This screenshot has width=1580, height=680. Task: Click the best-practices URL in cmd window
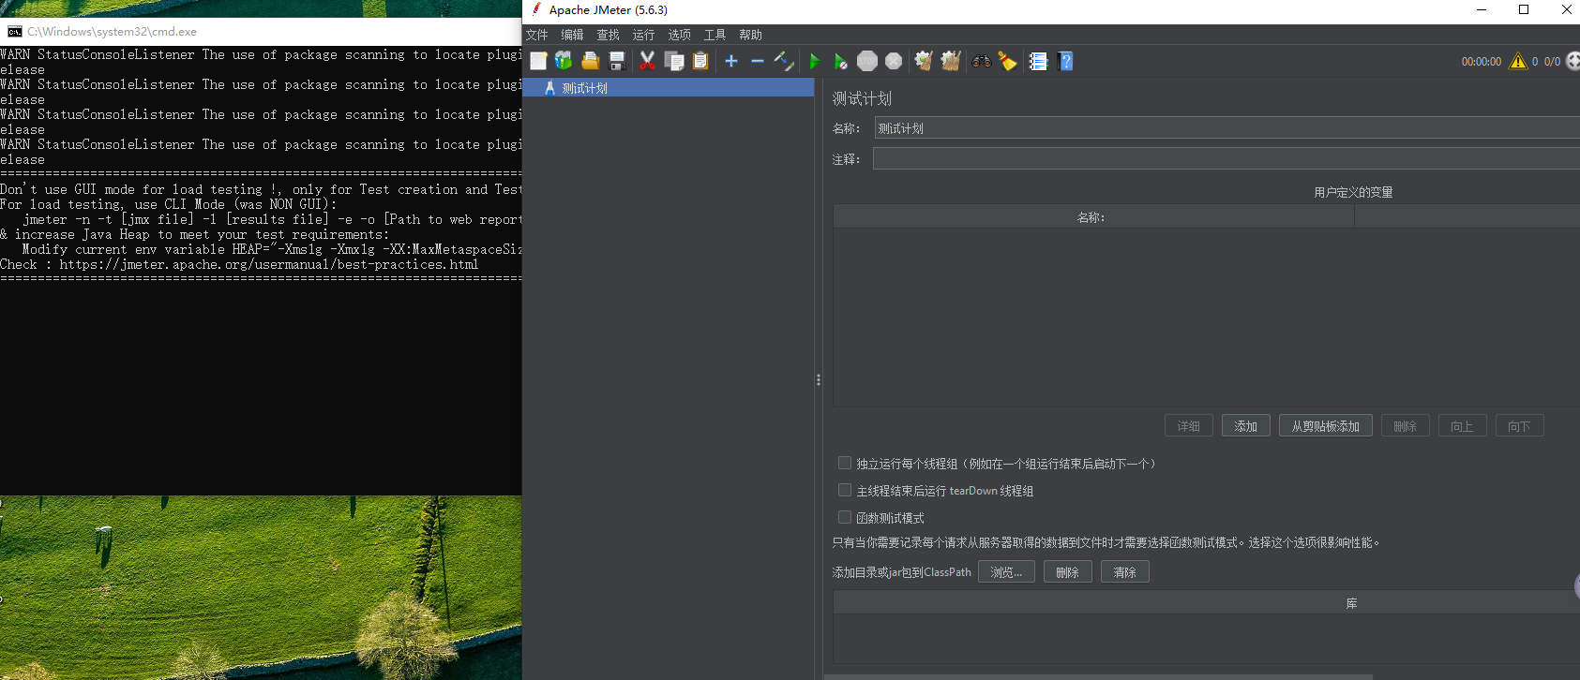click(269, 264)
